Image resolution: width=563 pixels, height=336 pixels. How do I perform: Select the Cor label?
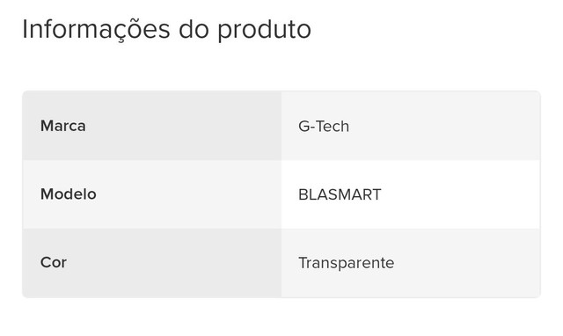pos(54,262)
